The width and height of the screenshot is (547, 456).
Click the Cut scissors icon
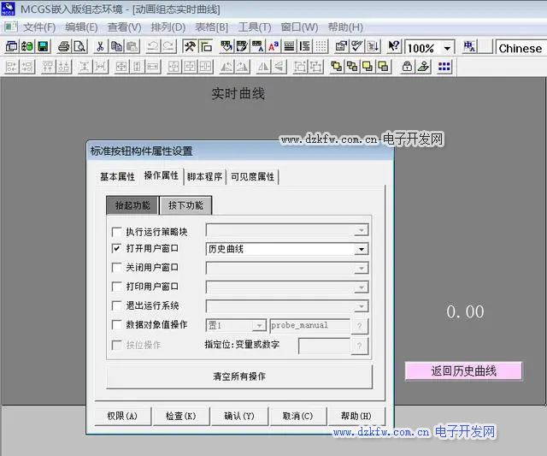pos(100,48)
